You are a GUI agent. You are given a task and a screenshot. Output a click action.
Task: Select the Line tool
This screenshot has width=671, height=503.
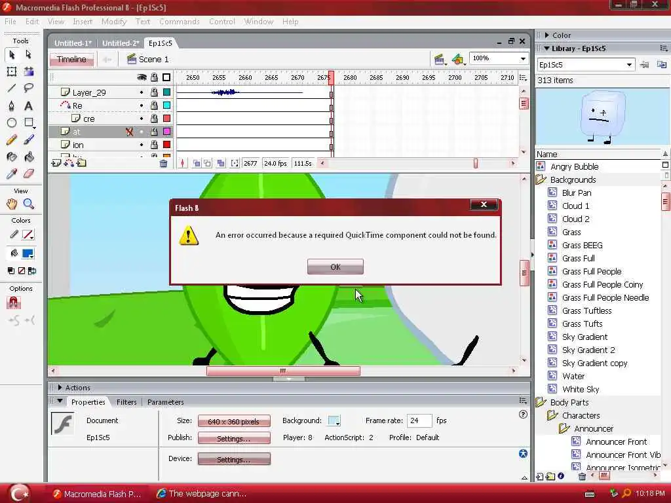point(12,88)
